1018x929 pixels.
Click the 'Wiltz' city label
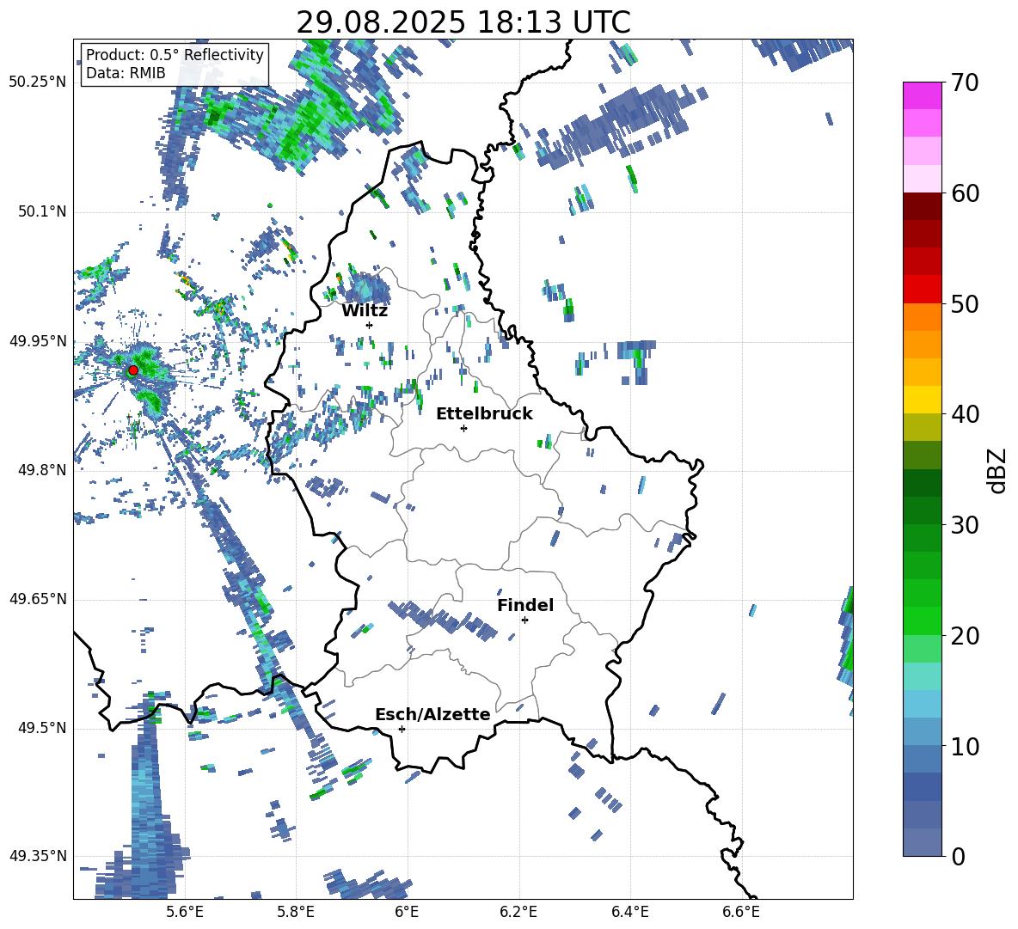point(365,311)
